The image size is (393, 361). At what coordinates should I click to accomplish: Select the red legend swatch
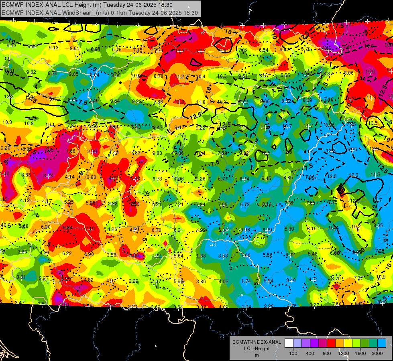coord(331,343)
